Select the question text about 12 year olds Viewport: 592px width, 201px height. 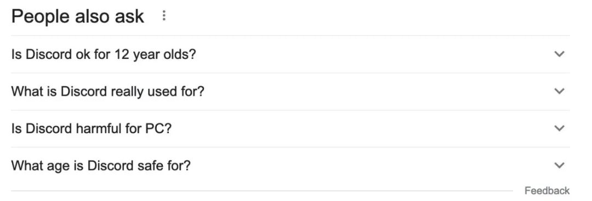point(104,55)
